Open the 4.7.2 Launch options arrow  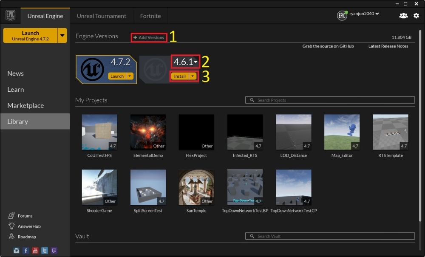tap(130, 76)
